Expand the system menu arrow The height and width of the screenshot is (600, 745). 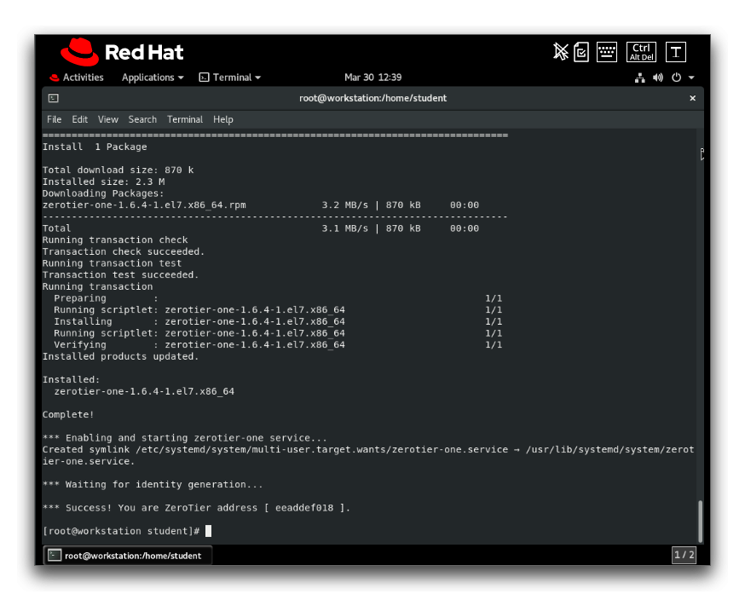(x=691, y=78)
